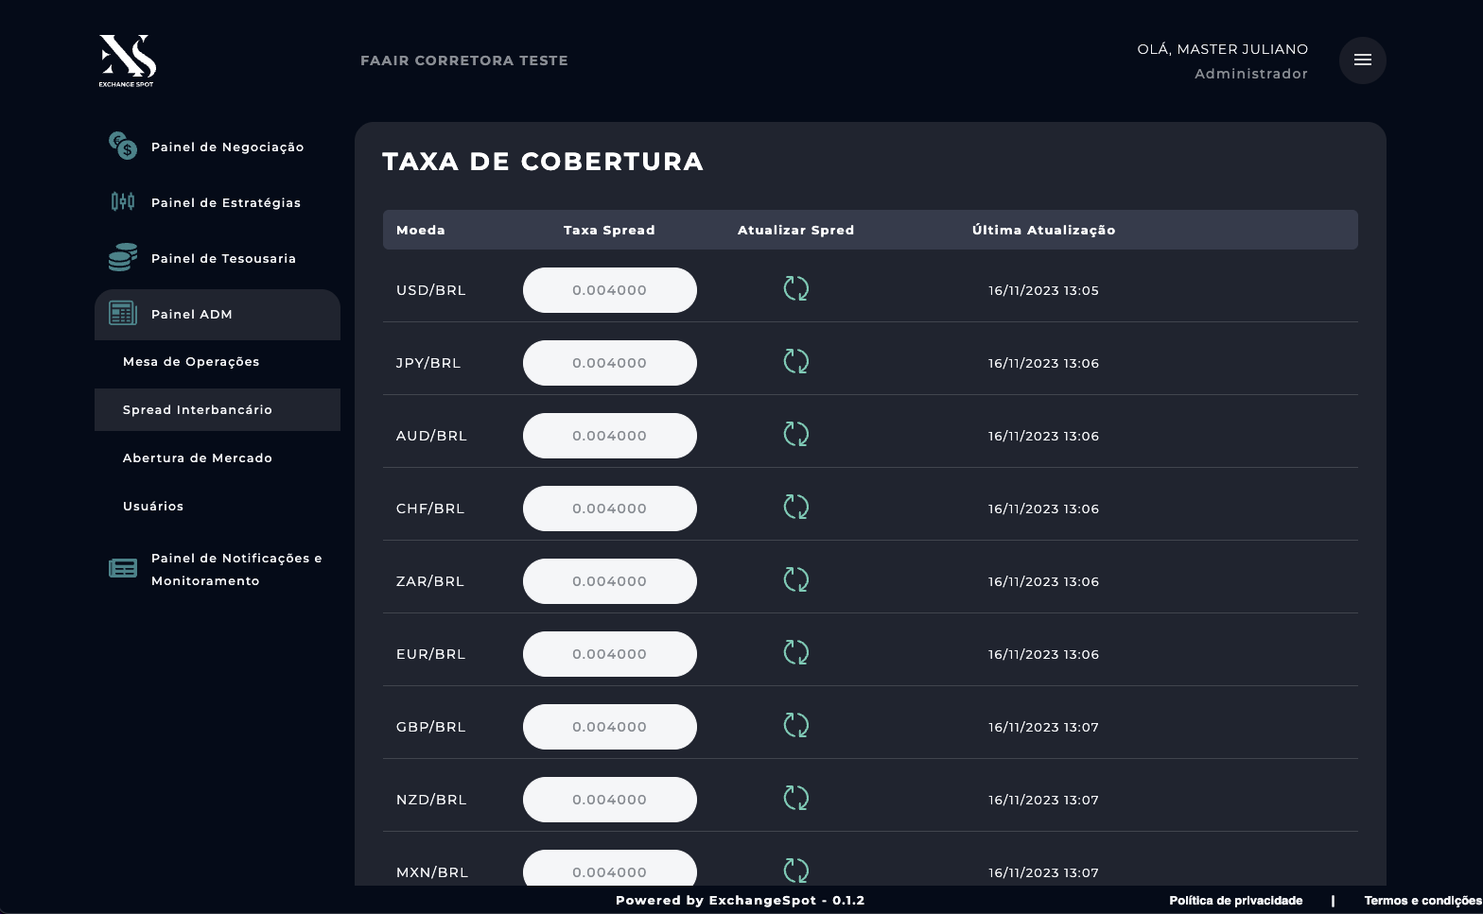Screen dimensions: 1483x914
Task: Refresh spread for MXN/BRL
Action: tap(796, 871)
